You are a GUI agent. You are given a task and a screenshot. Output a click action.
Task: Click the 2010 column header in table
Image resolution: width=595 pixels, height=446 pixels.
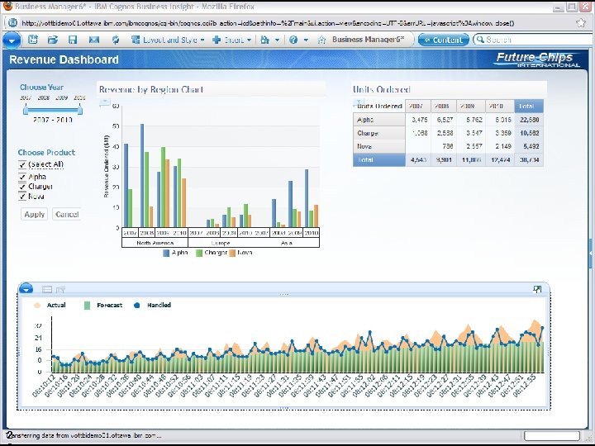[500, 107]
